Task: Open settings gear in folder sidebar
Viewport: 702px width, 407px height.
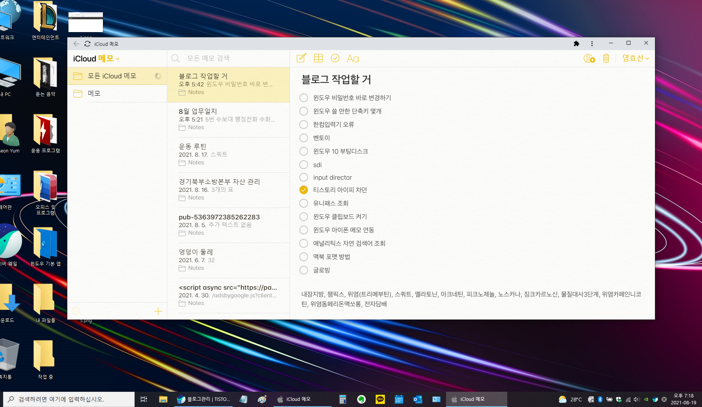Action: point(76,311)
